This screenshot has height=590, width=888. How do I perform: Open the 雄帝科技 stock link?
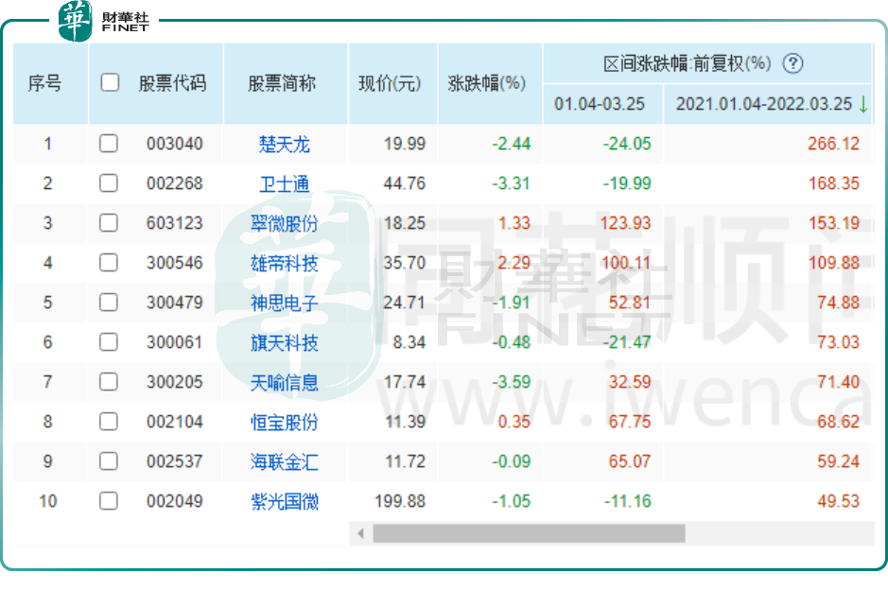[x=285, y=263]
